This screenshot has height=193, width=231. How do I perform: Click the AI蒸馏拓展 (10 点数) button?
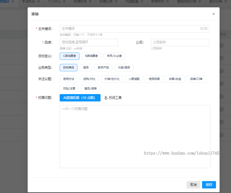point(80,98)
